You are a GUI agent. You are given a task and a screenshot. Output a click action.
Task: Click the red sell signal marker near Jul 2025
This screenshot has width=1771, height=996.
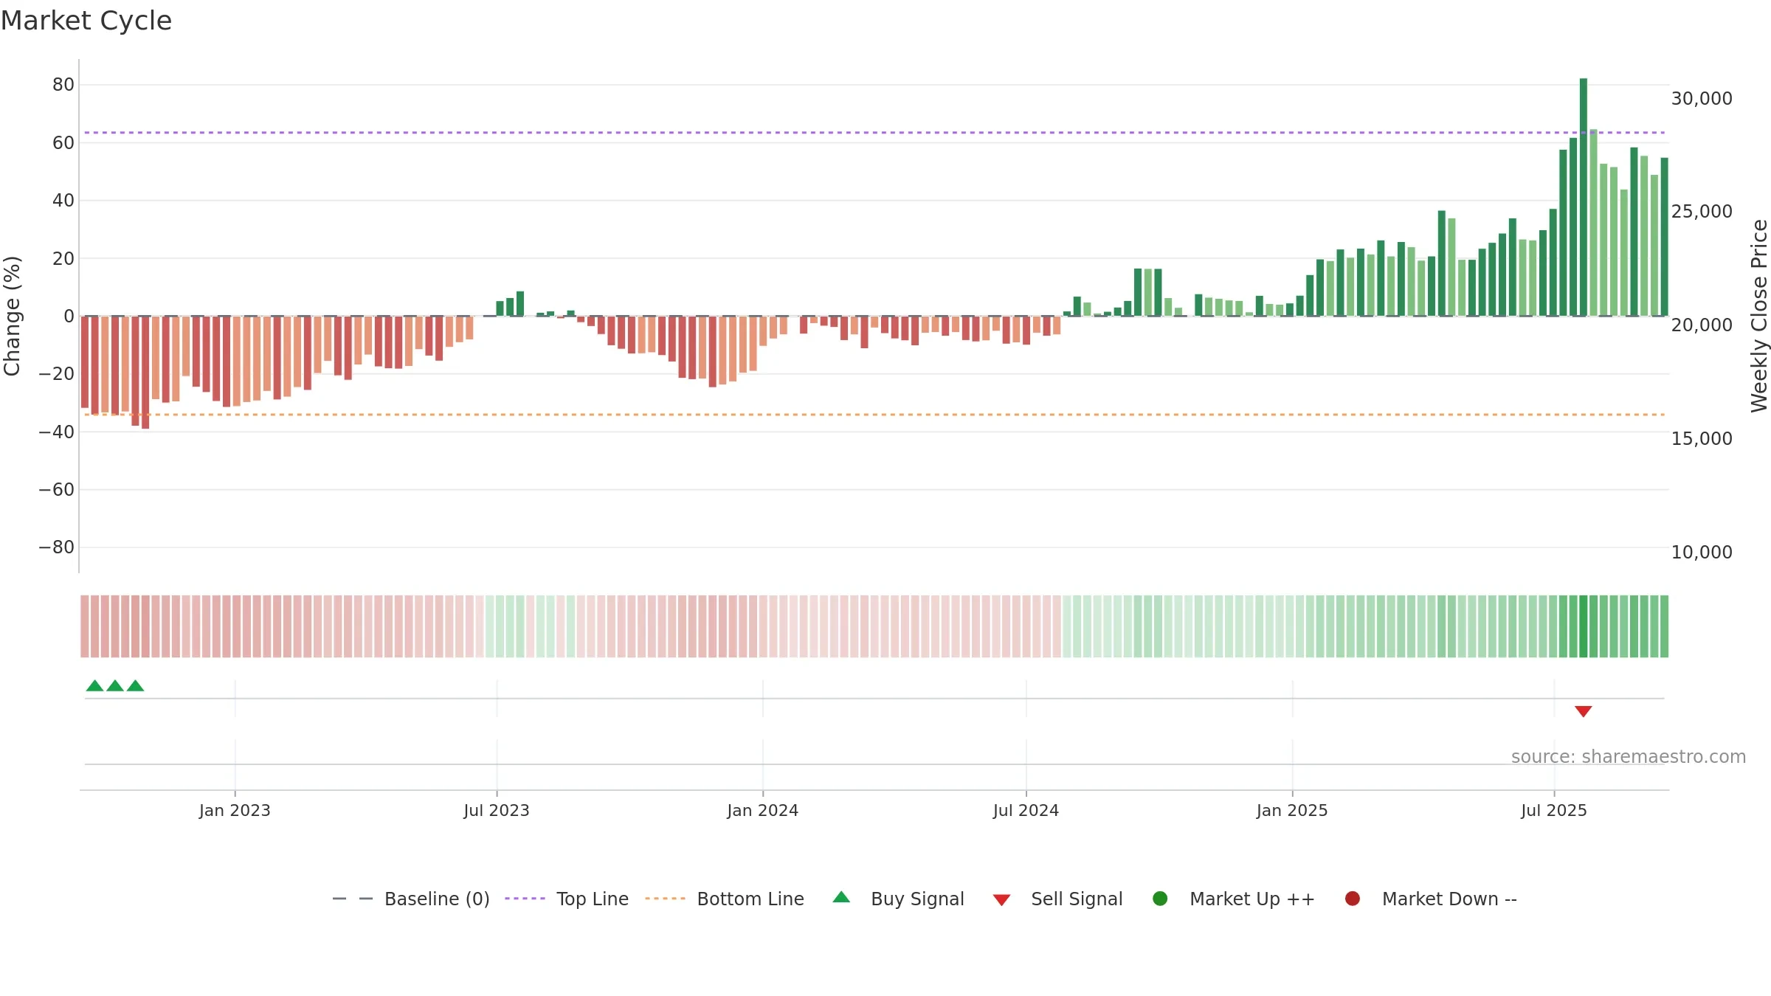[1584, 711]
